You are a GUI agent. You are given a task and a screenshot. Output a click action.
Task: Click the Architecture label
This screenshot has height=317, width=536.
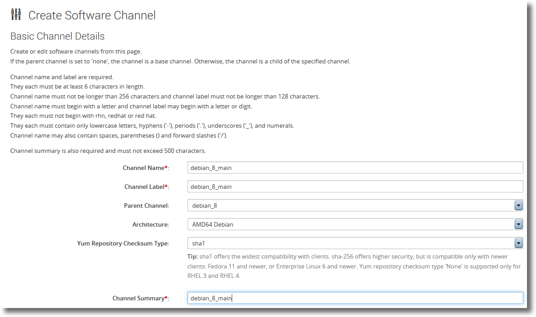(x=151, y=225)
